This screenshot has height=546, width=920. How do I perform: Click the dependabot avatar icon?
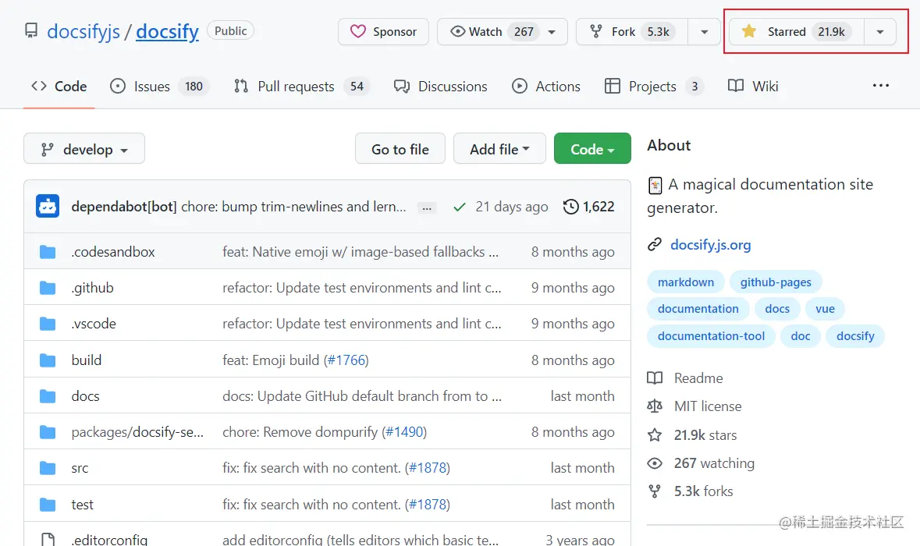48,207
